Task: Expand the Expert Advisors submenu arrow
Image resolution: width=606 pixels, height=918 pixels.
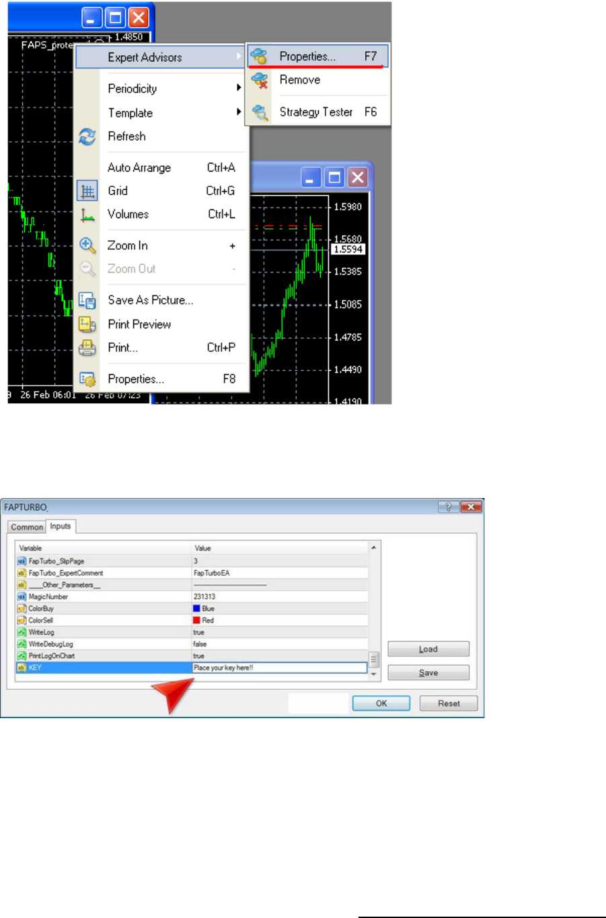Action: [x=239, y=57]
